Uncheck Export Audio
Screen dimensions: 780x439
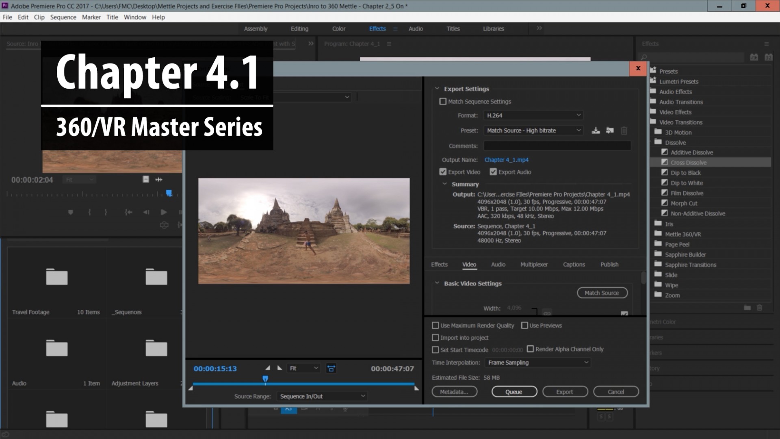click(493, 172)
